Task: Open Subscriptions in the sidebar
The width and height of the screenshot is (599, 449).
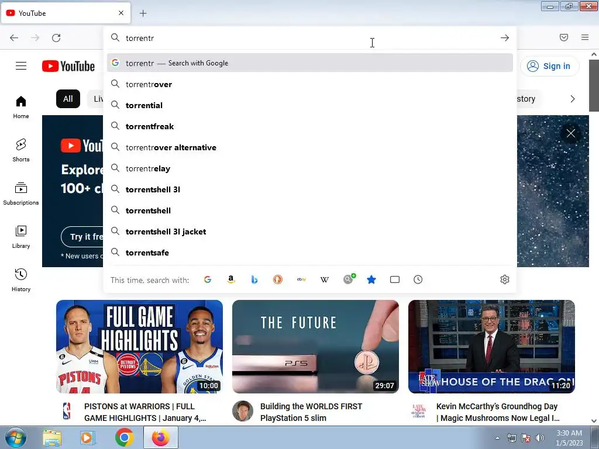Action: 21,194
